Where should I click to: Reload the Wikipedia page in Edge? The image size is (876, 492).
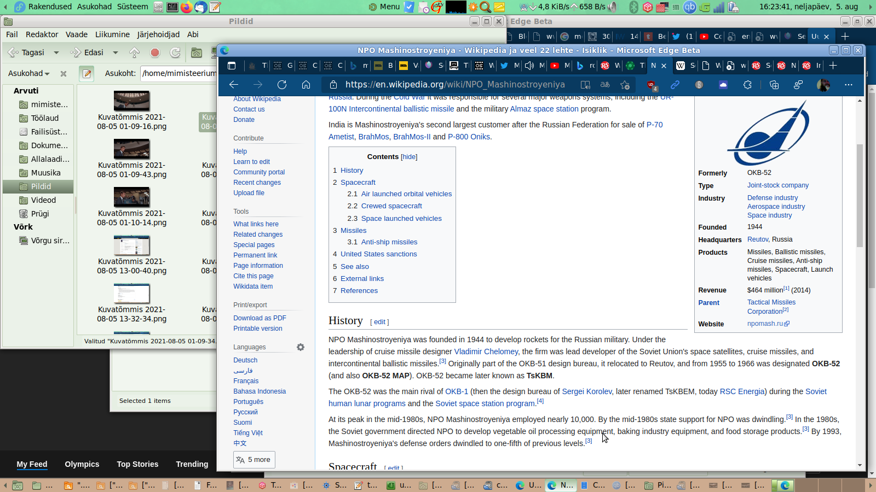282,85
